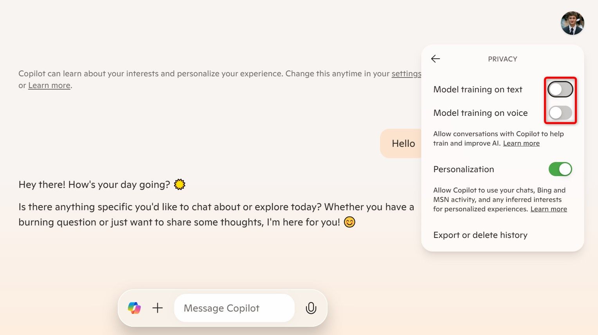Click the 'Model training on voice' label
Screen dimensions: 598x335
click(x=481, y=113)
